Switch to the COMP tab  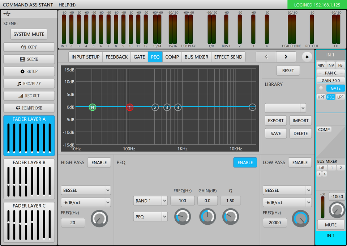point(172,57)
